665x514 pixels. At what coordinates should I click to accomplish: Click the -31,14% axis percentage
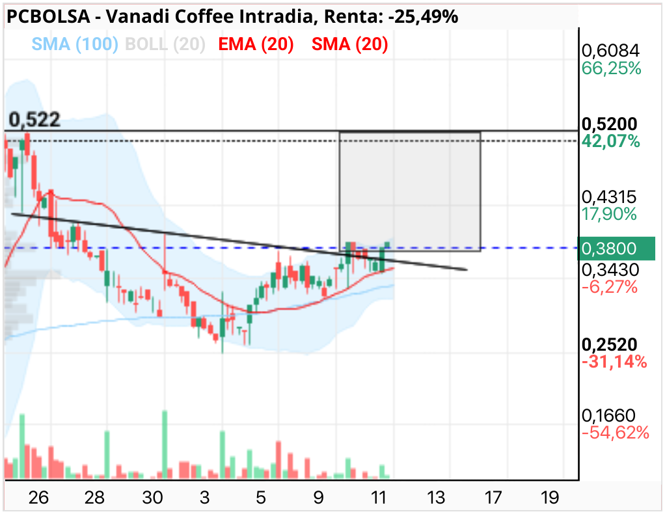coord(614,362)
